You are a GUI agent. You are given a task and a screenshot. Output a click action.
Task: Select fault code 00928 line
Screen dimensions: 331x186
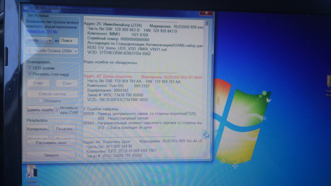click(140, 114)
